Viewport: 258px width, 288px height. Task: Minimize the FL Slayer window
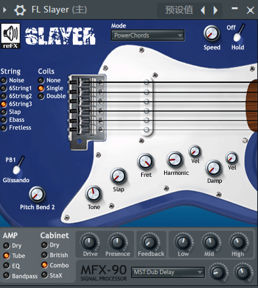(x=234, y=9)
